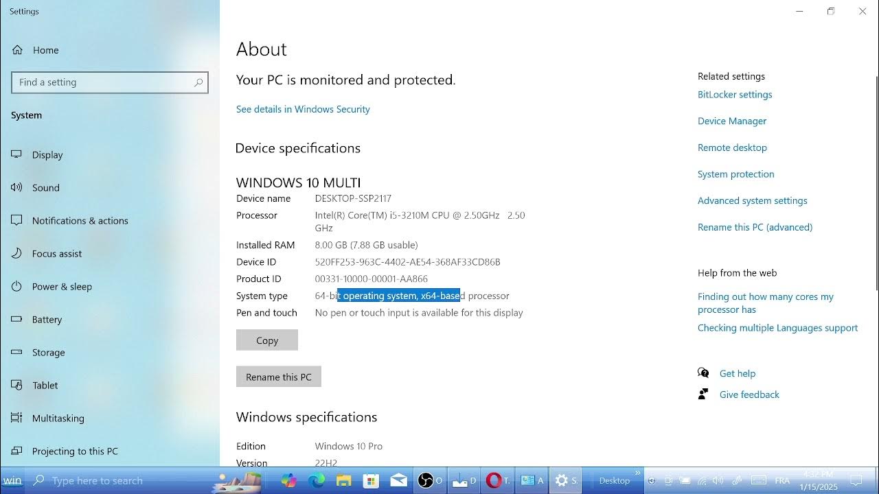This screenshot has width=879, height=494.
Task: Open File Explorer from the taskbar
Action: click(343, 480)
